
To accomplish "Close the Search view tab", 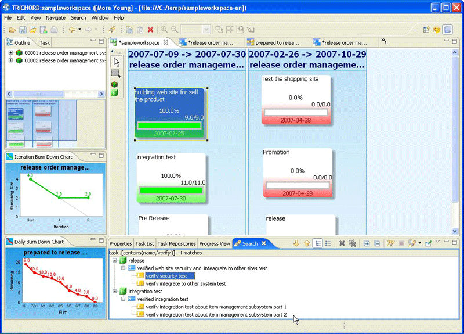I will [x=264, y=243].
